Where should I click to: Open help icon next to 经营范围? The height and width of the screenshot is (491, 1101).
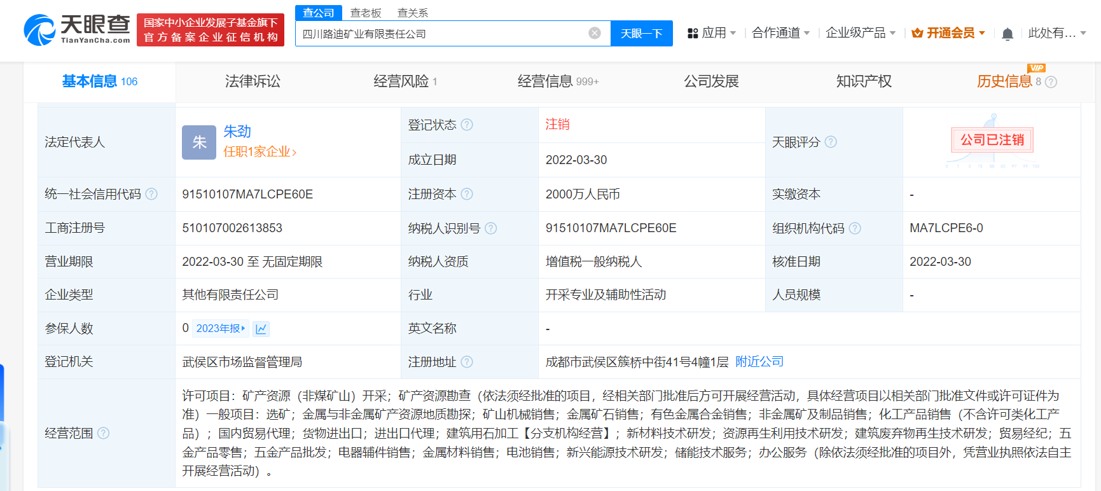[x=103, y=433]
